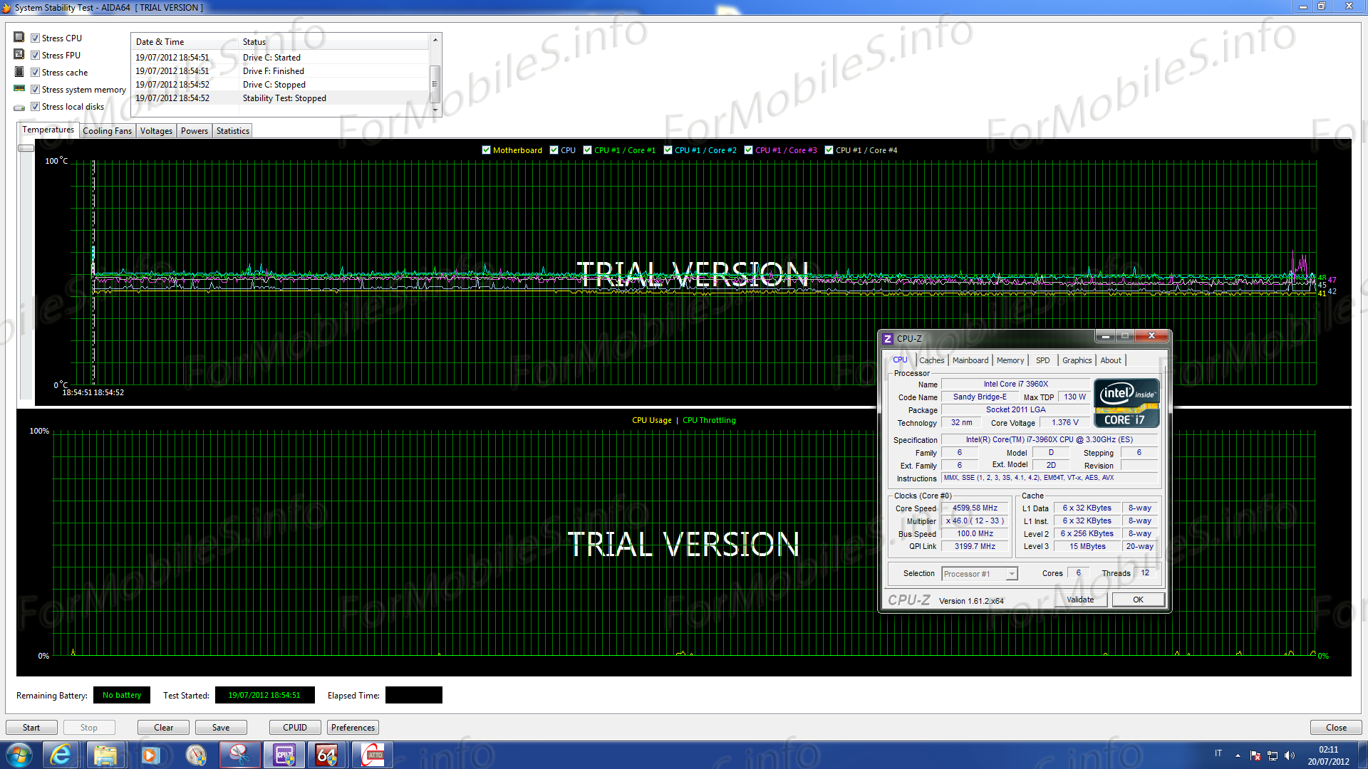Click the AIDA64 taskbar icon

pos(326,755)
